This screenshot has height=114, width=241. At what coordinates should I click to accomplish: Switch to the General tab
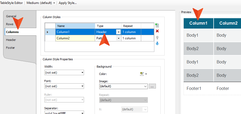11,16
